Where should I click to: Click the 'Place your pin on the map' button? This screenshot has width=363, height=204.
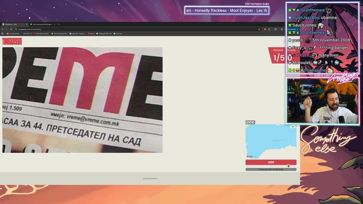[x=271, y=169]
